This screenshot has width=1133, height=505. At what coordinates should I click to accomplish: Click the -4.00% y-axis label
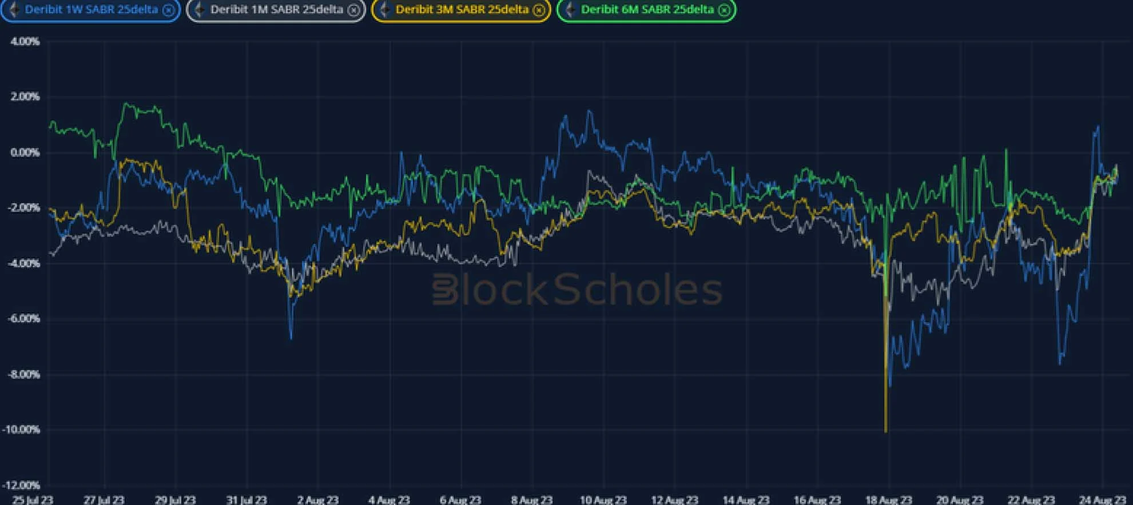(x=23, y=263)
